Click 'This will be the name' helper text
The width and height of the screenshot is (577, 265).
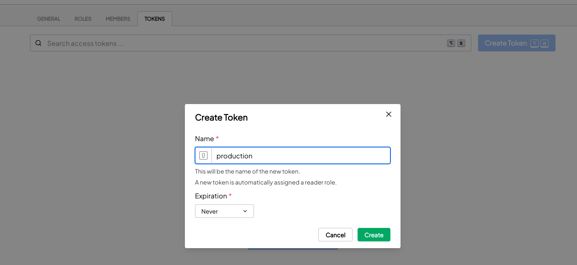tap(247, 171)
